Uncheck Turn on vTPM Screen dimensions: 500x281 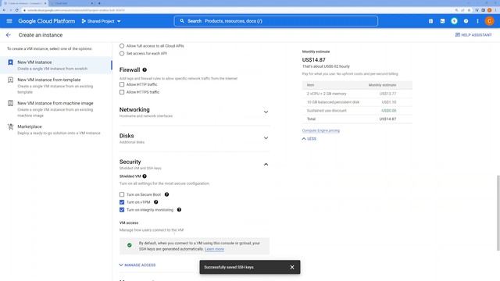(x=122, y=202)
